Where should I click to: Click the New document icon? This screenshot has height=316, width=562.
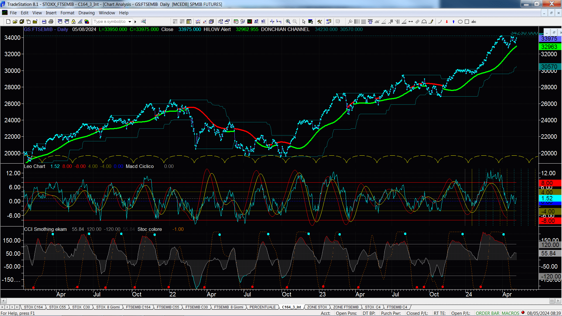(x=8, y=22)
